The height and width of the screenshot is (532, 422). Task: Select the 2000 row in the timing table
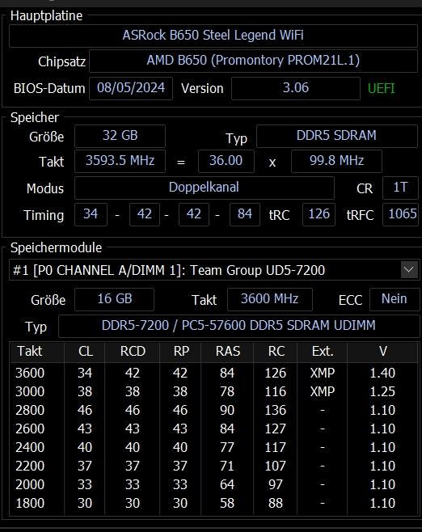click(x=214, y=485)
